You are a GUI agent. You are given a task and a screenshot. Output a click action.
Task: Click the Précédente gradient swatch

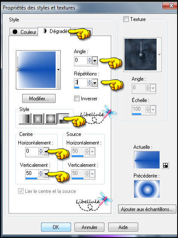(x=147, y=189)
